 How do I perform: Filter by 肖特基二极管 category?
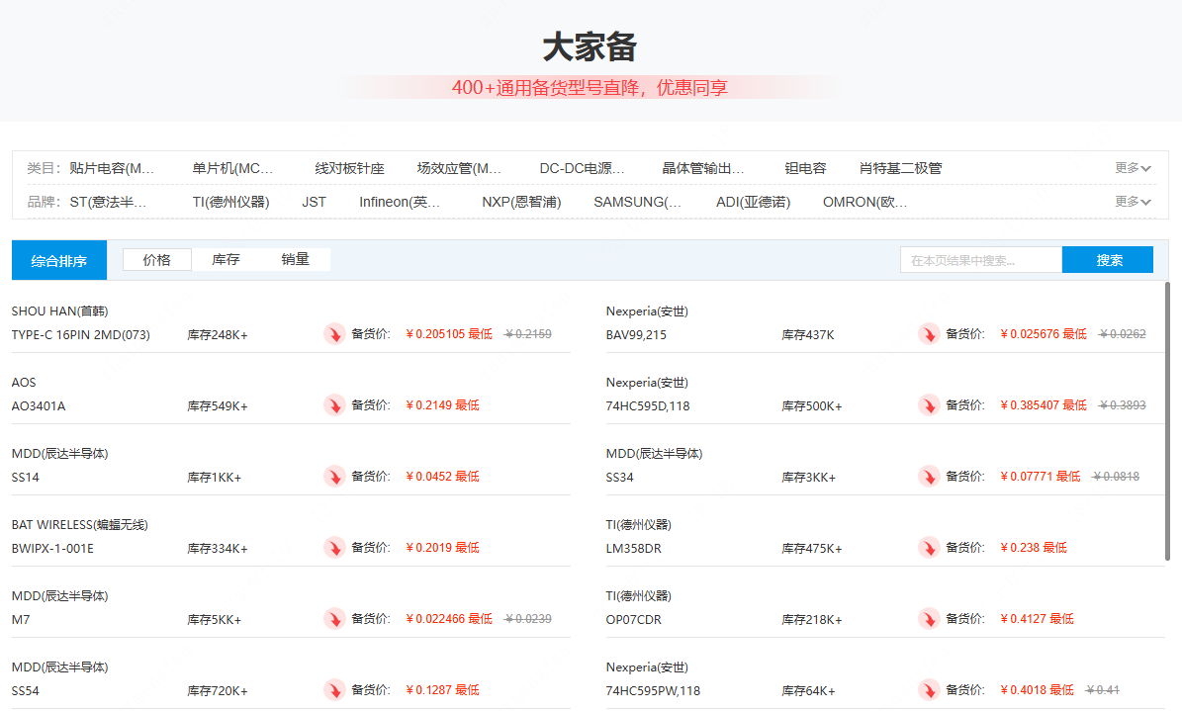pyautogui.click(x=900, y=168)
